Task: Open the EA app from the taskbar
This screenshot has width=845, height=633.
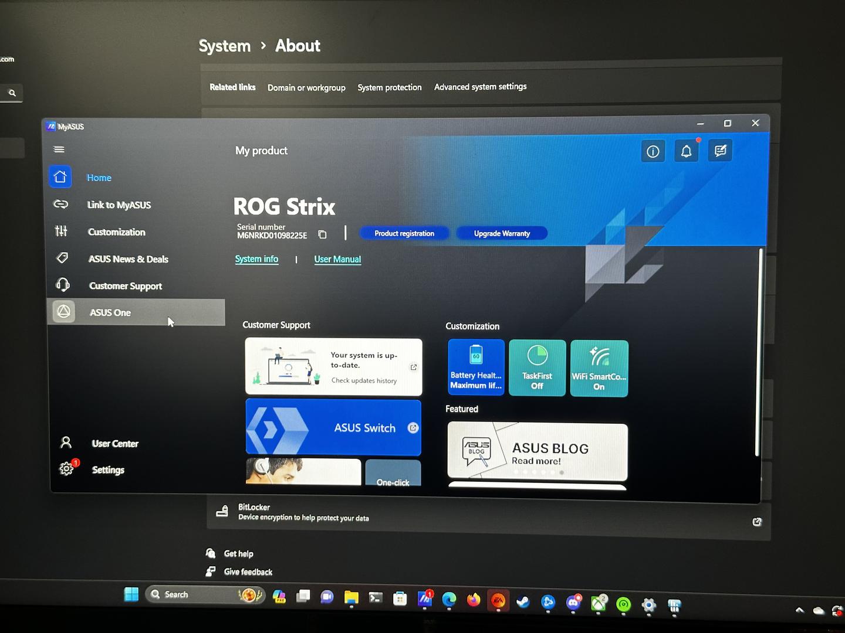Action: (498, 600)
